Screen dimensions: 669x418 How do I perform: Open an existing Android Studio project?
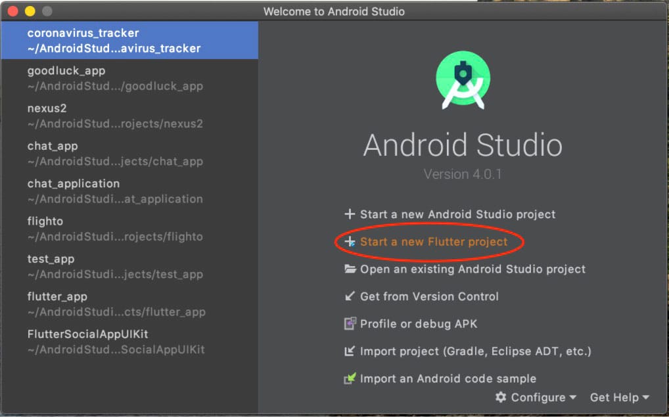[x=473, y=269]
